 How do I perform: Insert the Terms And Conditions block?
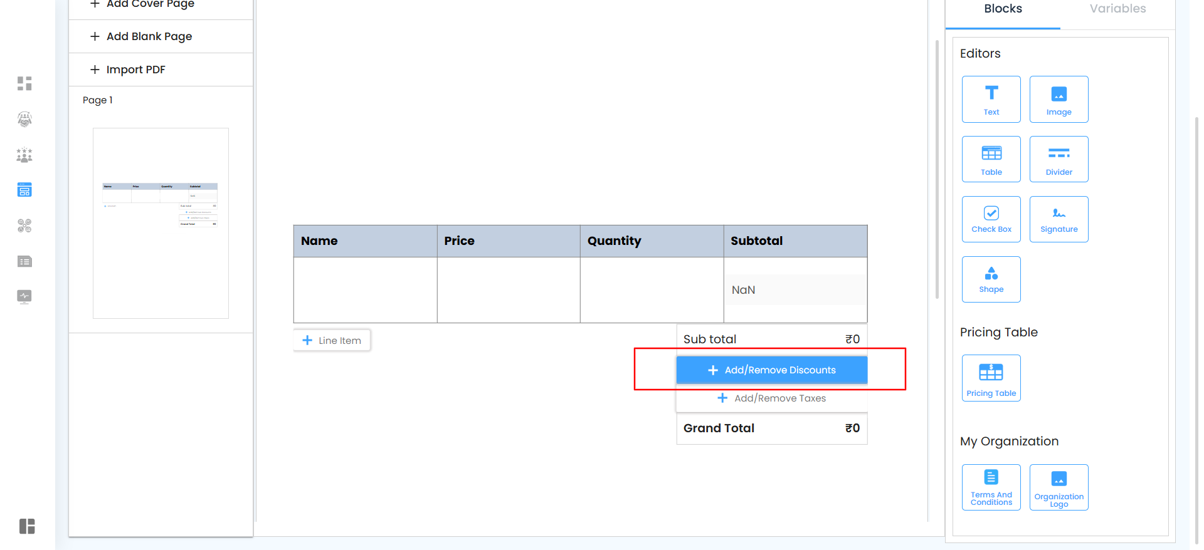(991, 487)
